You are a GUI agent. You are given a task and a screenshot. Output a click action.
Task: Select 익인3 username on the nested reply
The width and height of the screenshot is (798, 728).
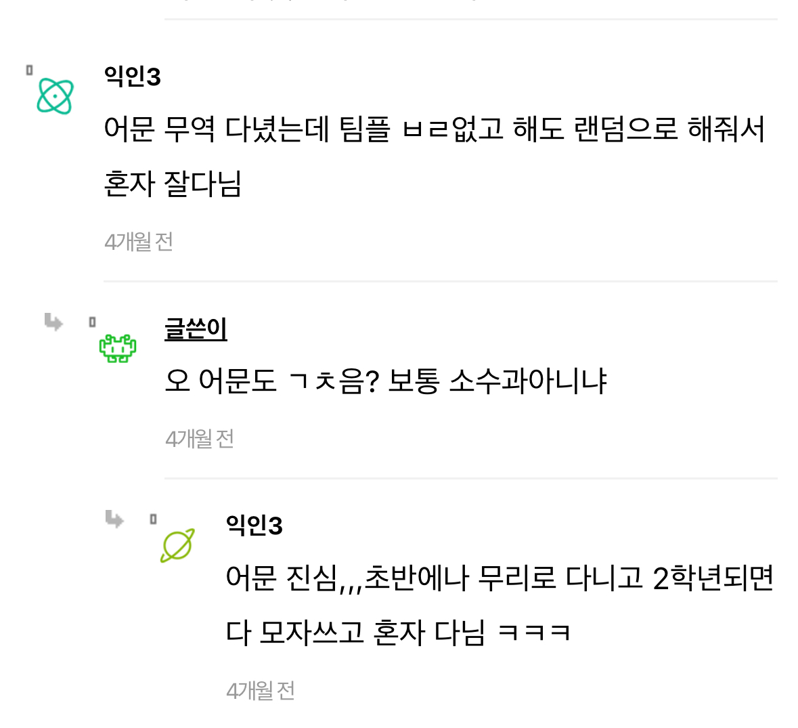[x=254, y=526]
